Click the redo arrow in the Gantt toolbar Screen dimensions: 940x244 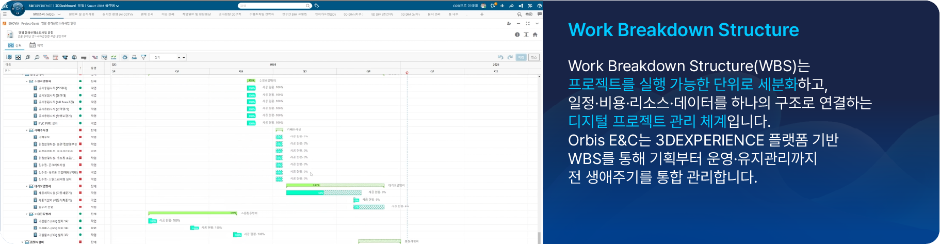pyautogui.click(x=510, y=57)
